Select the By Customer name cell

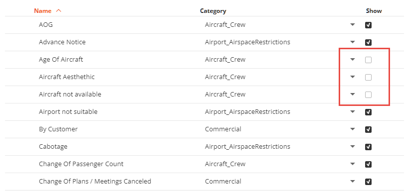pos(58,129)
